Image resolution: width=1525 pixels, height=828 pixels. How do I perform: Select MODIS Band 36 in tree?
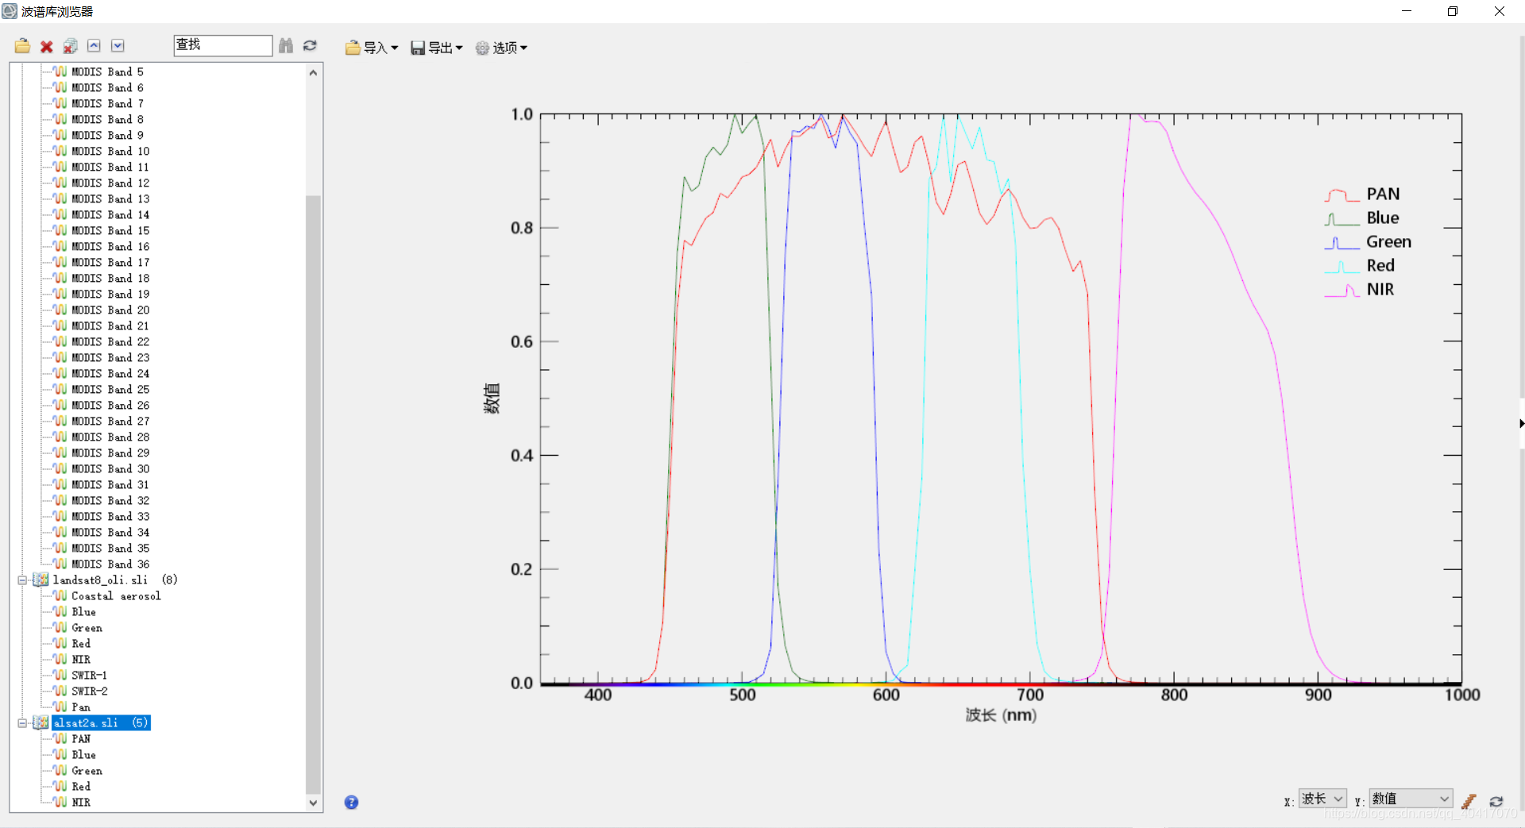pyautogui.click(x=110, y=564)
